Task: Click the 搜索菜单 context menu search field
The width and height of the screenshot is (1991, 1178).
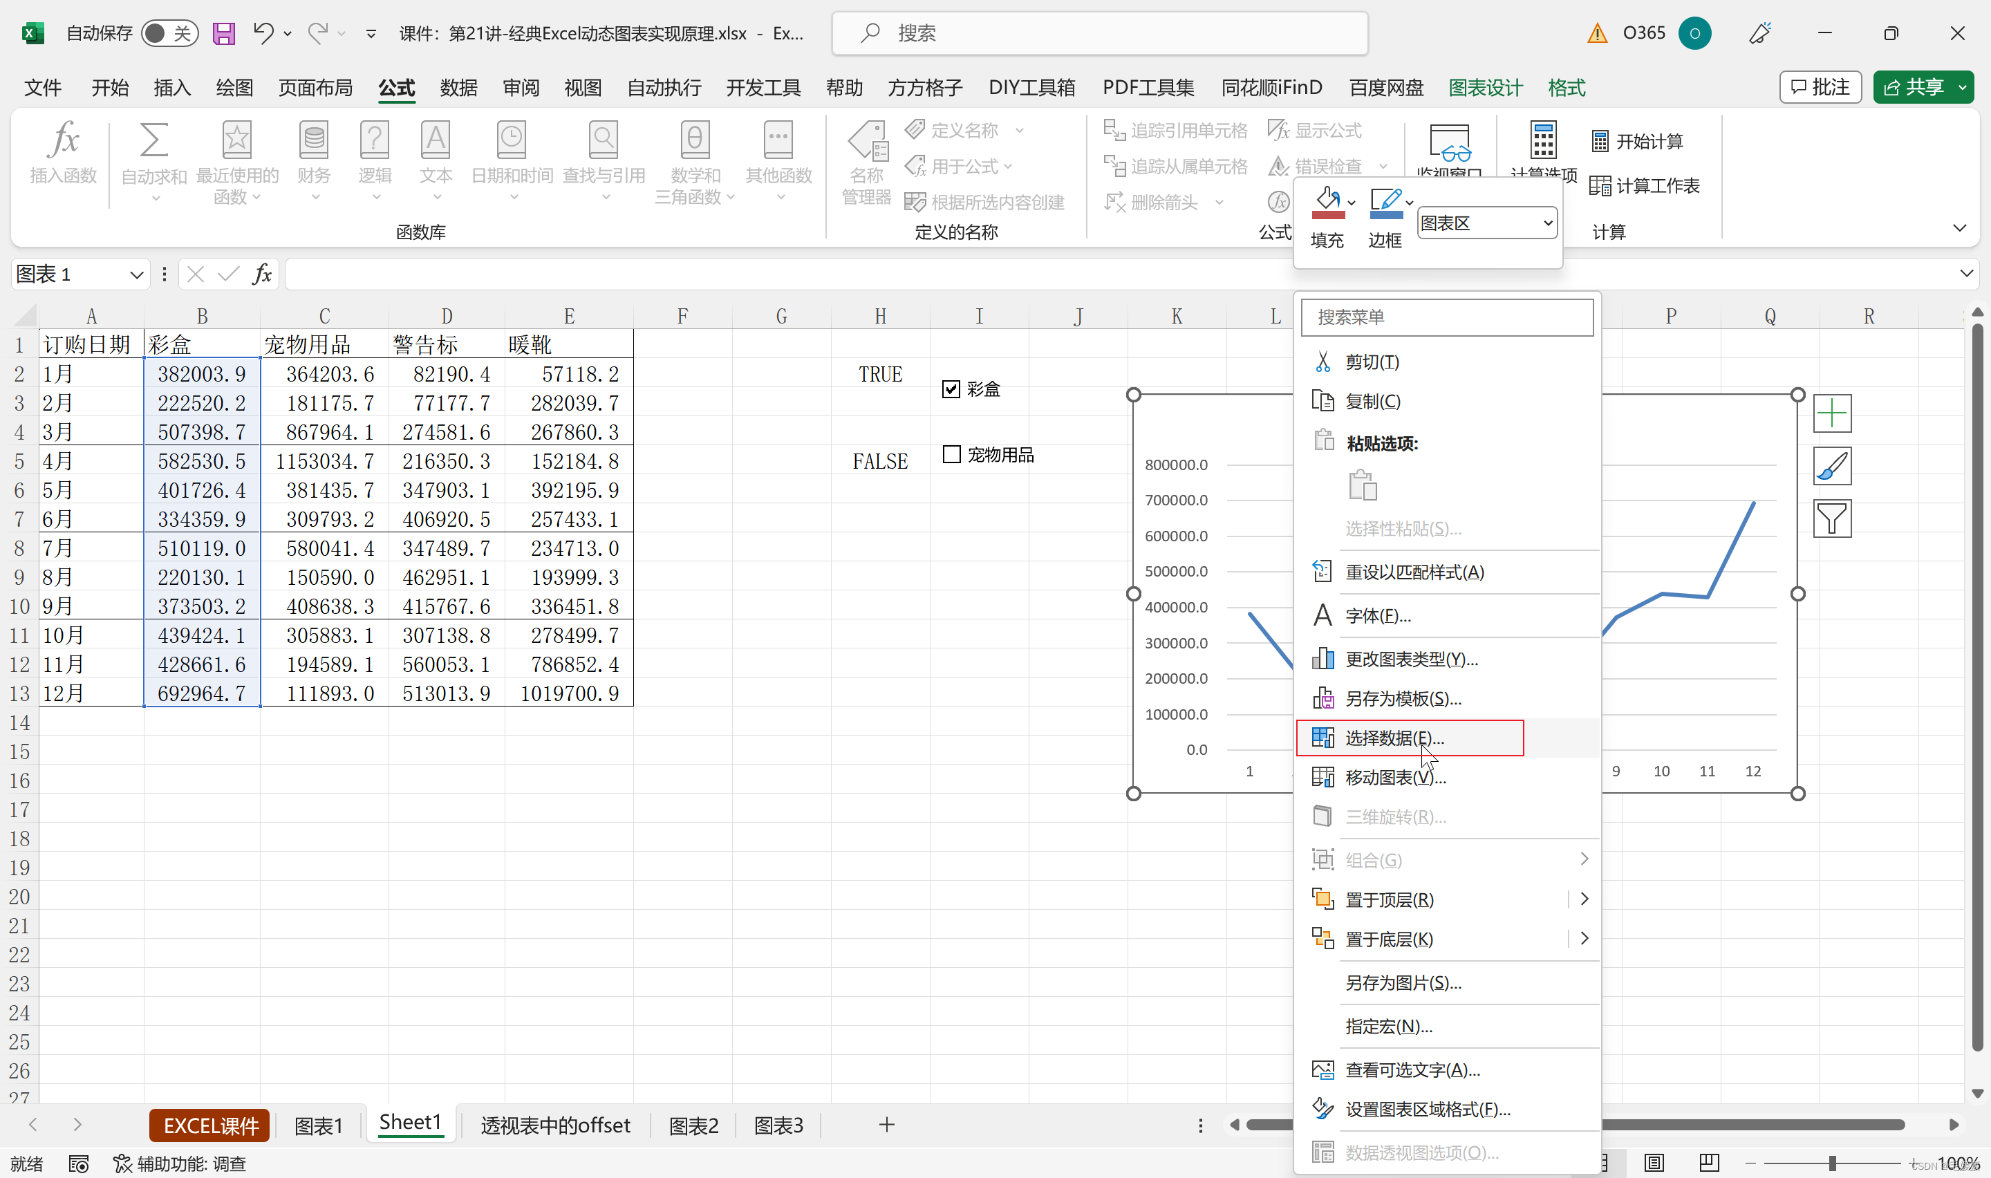Action: click(1447, 317)
